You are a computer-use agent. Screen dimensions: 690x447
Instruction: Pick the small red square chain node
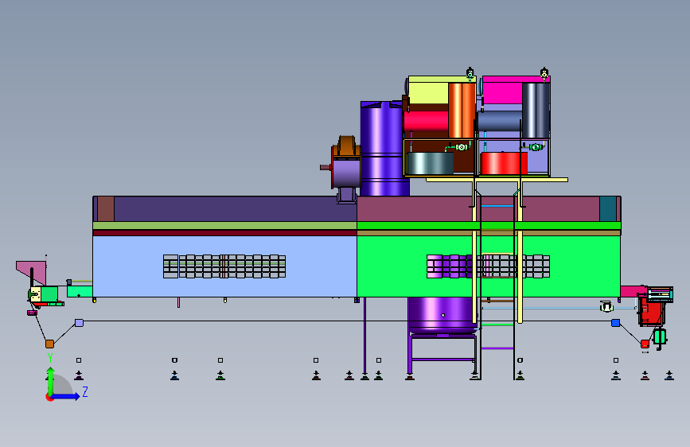(x=645, y=344)
